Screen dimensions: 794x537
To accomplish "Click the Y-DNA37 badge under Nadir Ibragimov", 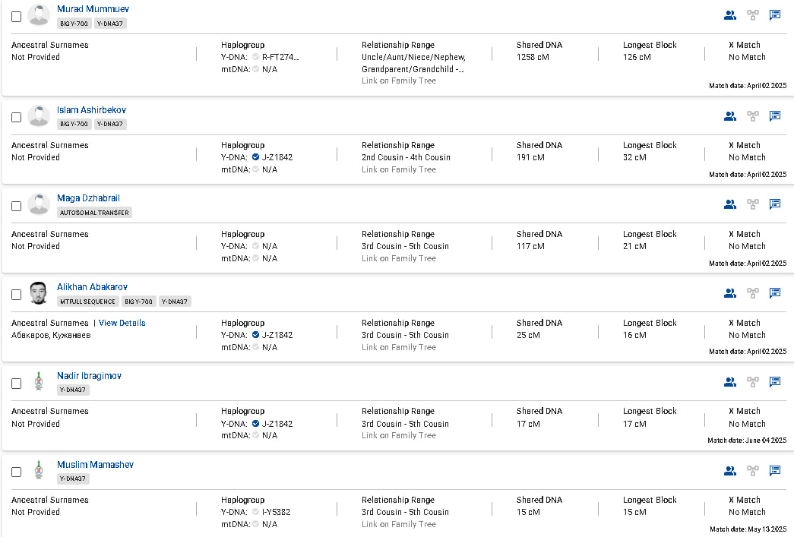I will click(73, 390).
